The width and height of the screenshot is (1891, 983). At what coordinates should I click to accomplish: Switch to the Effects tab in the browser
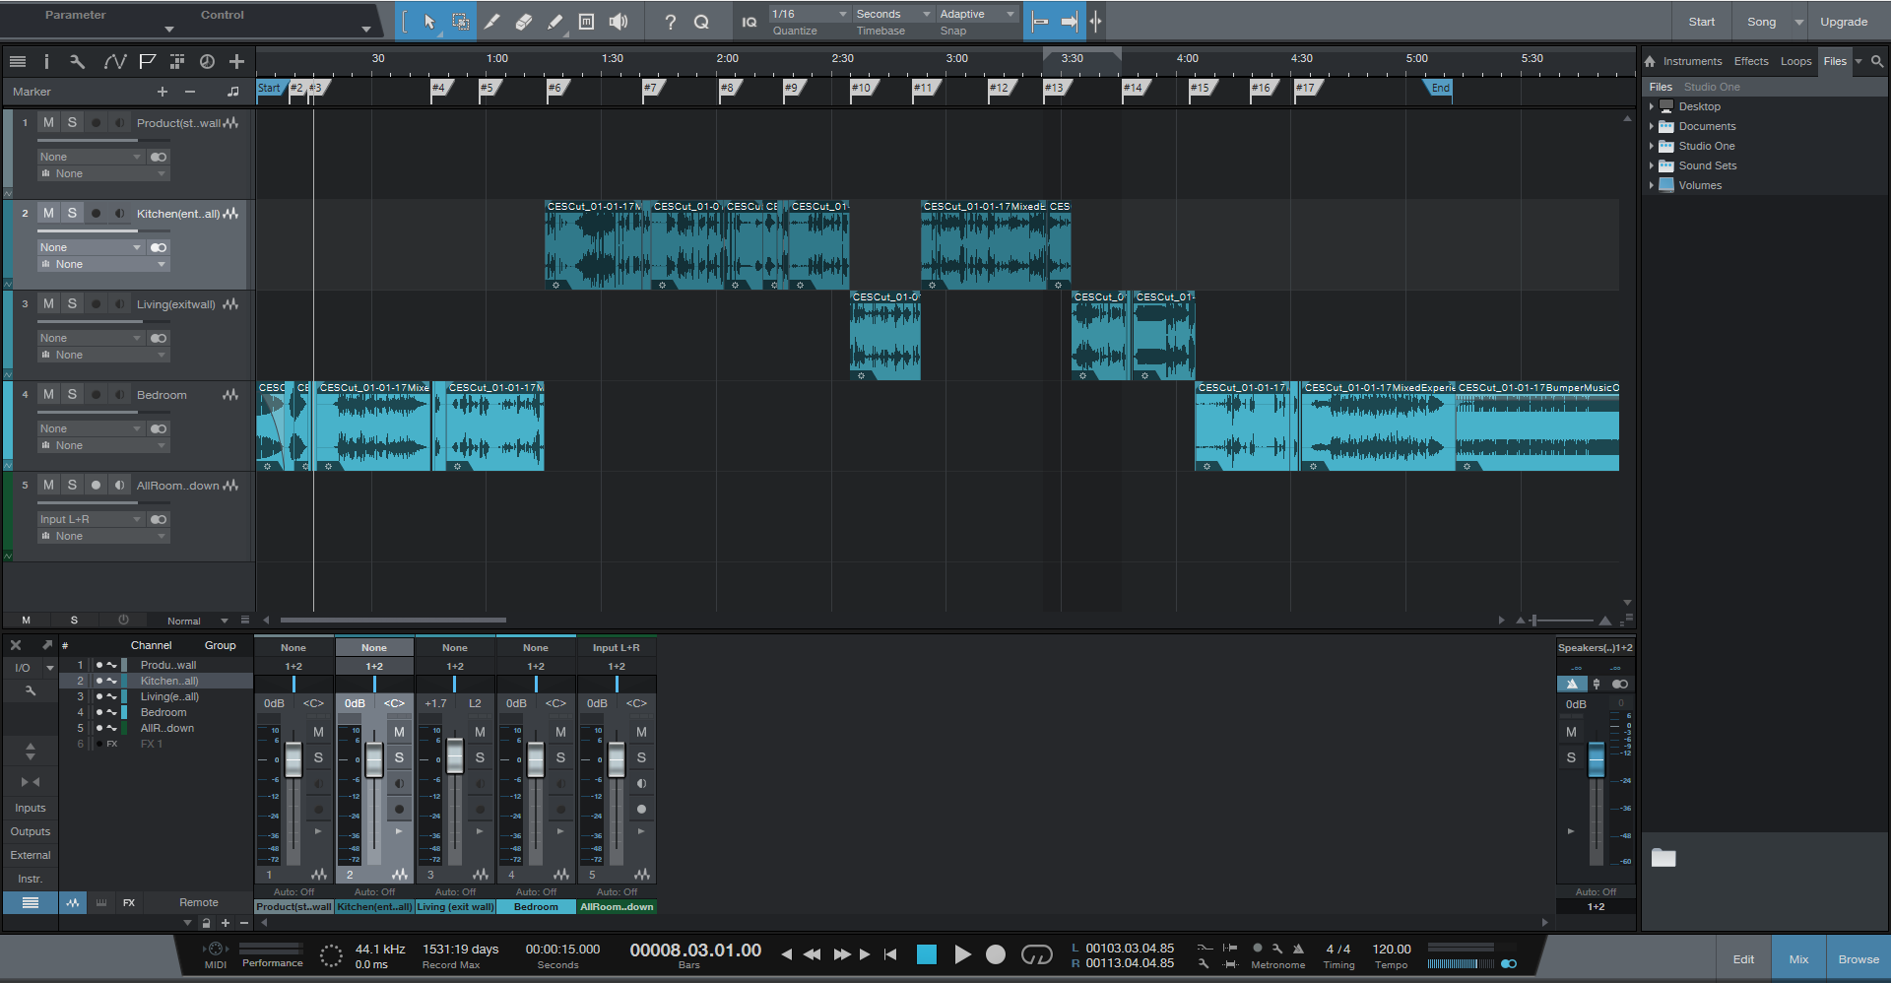[x=1750, y=61]
